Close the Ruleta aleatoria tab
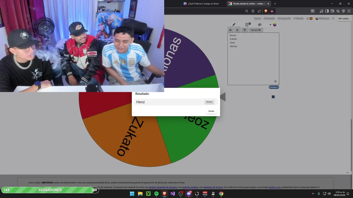Viewport: 353px width, 198px height. pyautogui.click(x=268, y=4)
